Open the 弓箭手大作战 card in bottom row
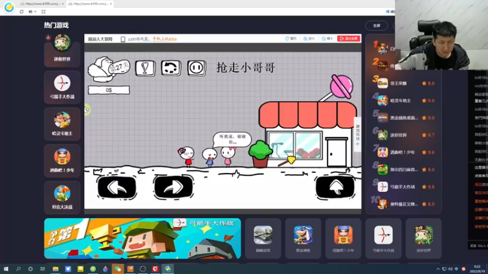The image size is (488, 274). click(384, 238)
